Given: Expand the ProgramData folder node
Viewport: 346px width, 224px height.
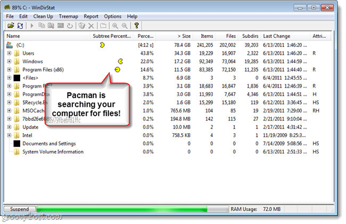Looking at the screenshot, I should click(9, 94).
